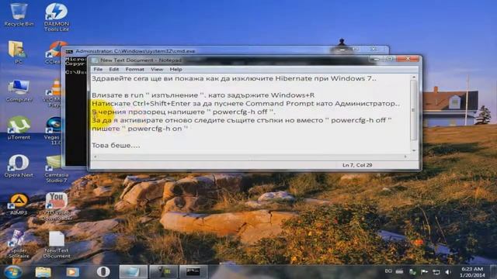Open the Notepad Help menu

coord(176,69)
